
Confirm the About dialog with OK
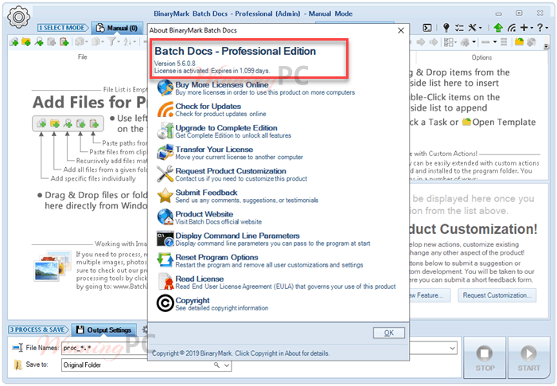coord(388,333)
